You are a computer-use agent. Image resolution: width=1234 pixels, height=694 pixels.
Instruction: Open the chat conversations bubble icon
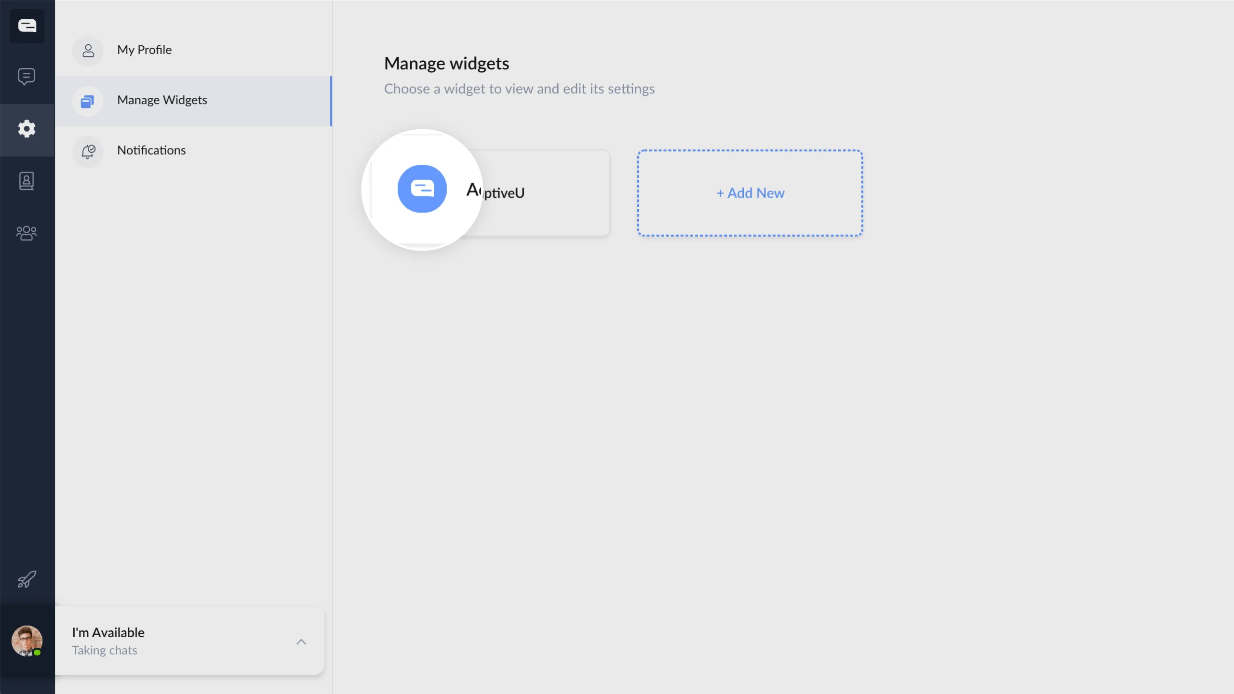pos(27,76)
